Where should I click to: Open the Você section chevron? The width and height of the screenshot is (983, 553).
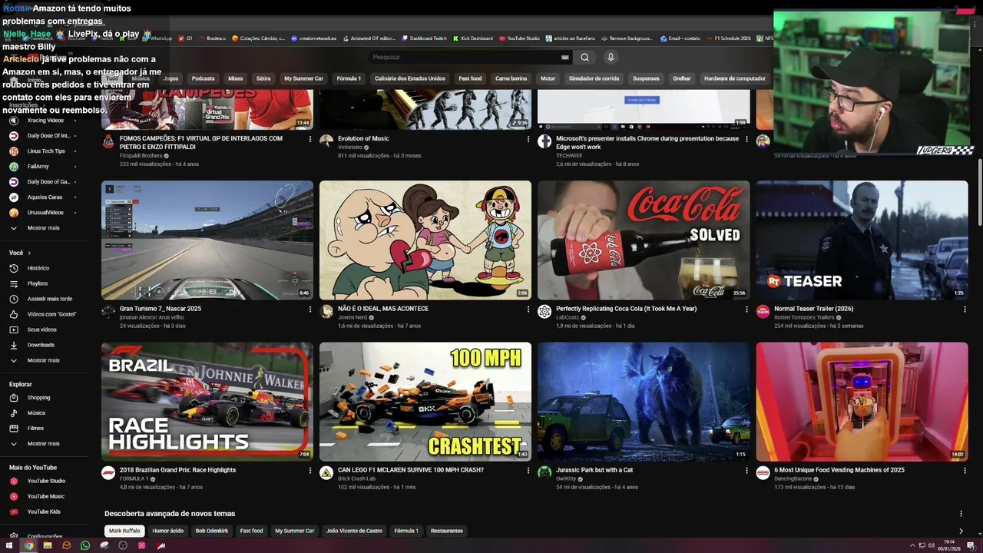(29, 253)
